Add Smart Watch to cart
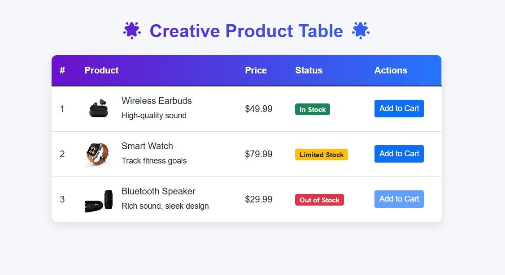 pos(398,154)
